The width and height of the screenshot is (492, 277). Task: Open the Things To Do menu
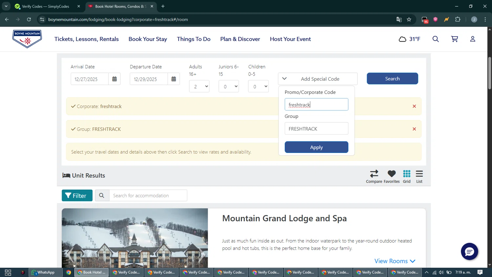point(194,39)
